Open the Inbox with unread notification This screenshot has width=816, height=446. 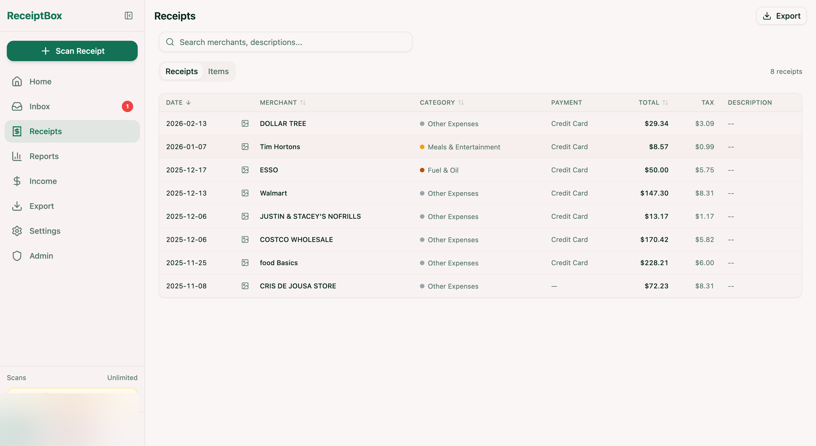click(40, 106)
